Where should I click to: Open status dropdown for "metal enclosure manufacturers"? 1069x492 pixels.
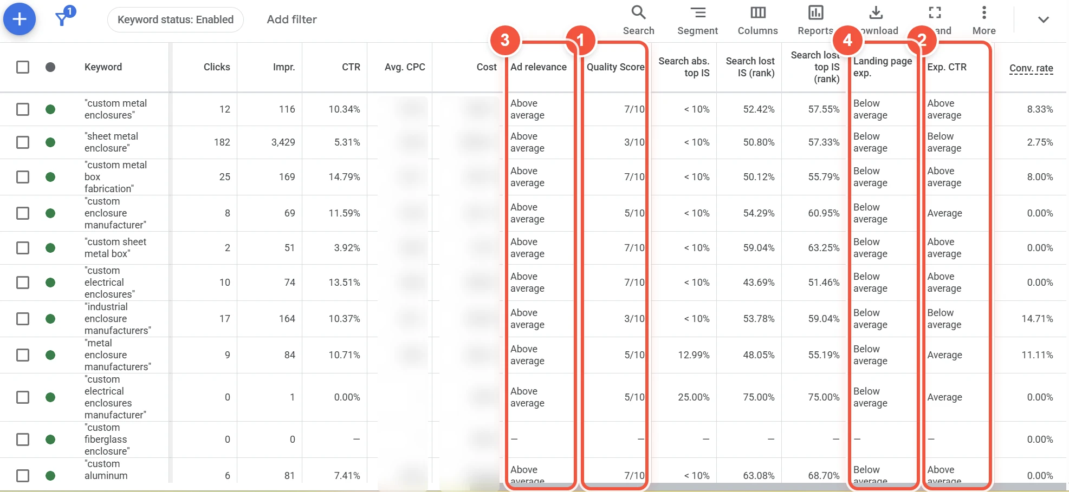coord(50,355)
